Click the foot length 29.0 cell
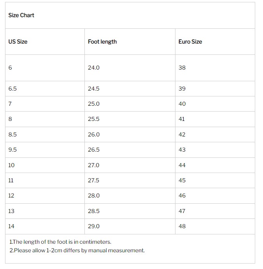 (94, 226)
